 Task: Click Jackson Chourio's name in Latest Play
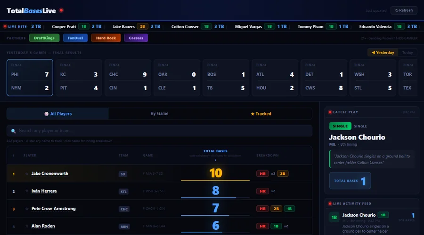[x=357, y=137]
